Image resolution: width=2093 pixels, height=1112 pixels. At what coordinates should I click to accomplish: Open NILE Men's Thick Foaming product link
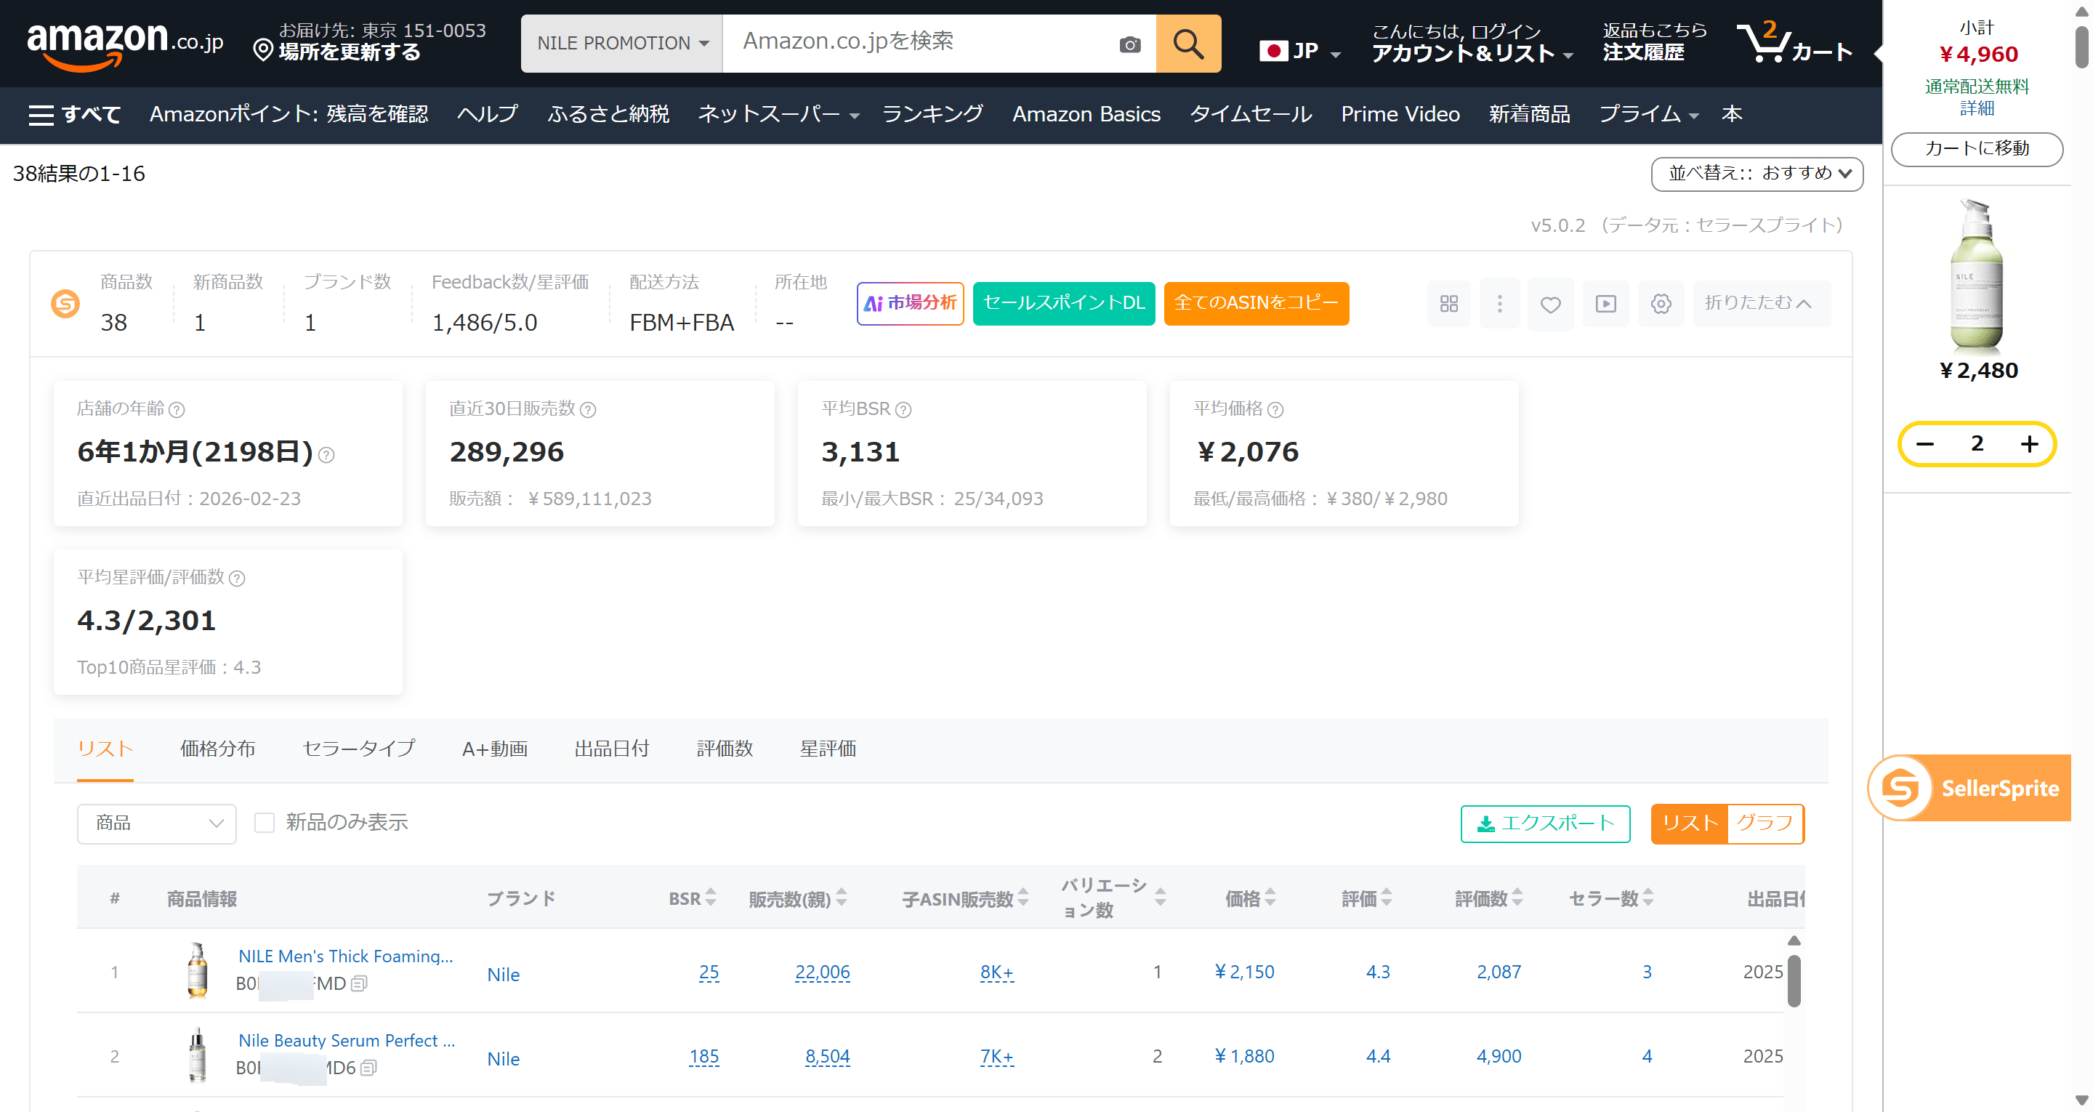click(x=345, y=956)
